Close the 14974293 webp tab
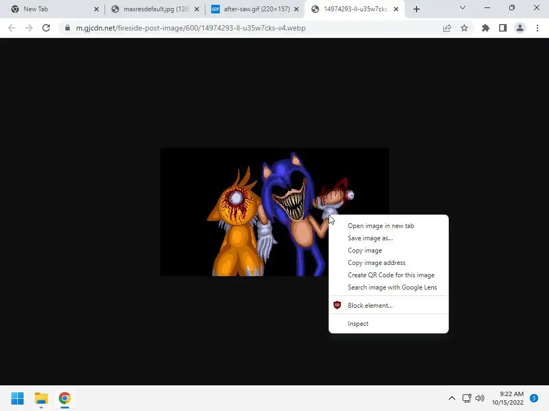 396,9
